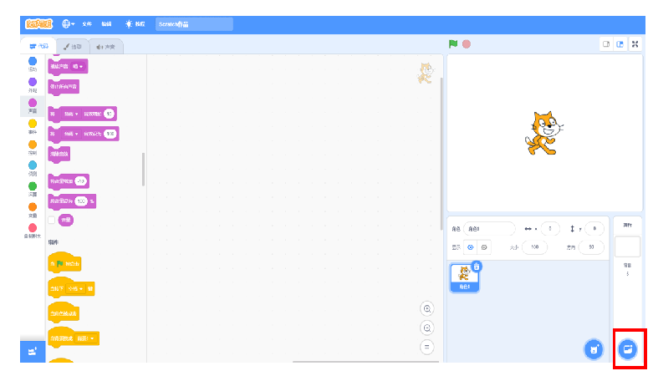Click the value 100 in set effect block

point(110,134)
